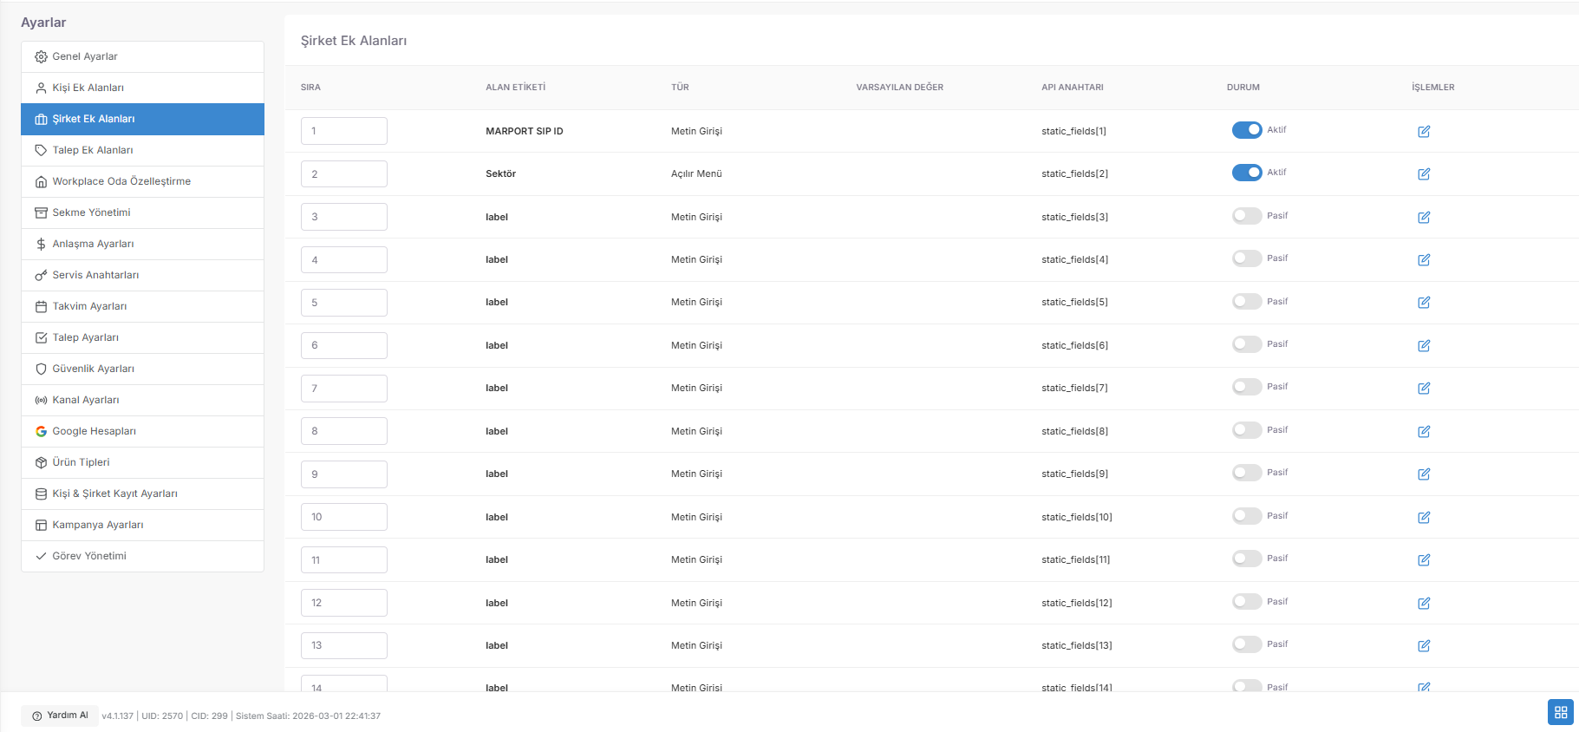Viewport: 1579px width, 732px height.
Task: Focus the order field showing 10
Action: pyautogui.click(x=344, y=517)
